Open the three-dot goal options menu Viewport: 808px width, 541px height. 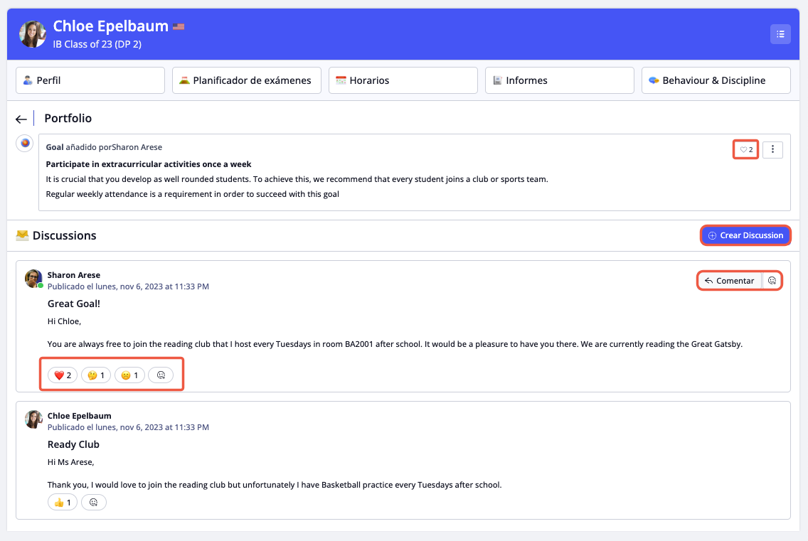[x=772, y=150]
